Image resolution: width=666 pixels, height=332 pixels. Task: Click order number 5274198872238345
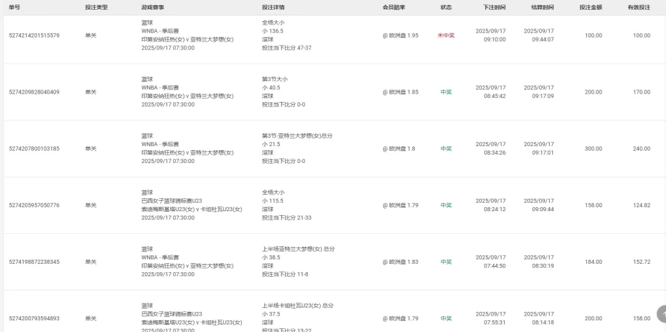[x=34, y=262]
